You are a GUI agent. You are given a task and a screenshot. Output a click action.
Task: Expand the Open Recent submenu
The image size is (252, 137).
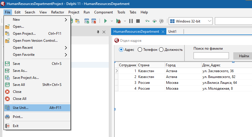66,48
